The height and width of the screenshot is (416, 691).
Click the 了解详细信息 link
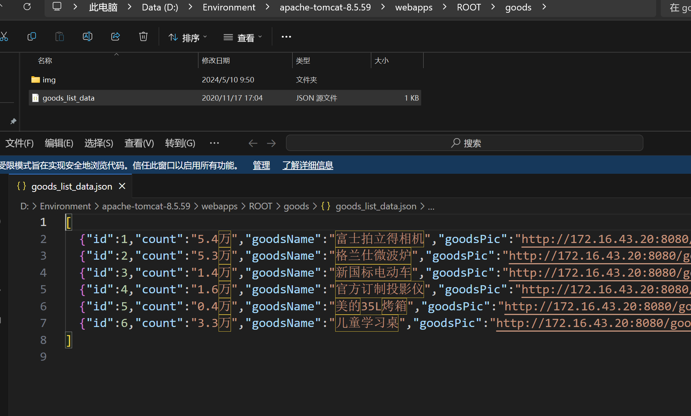pos(308,166)
